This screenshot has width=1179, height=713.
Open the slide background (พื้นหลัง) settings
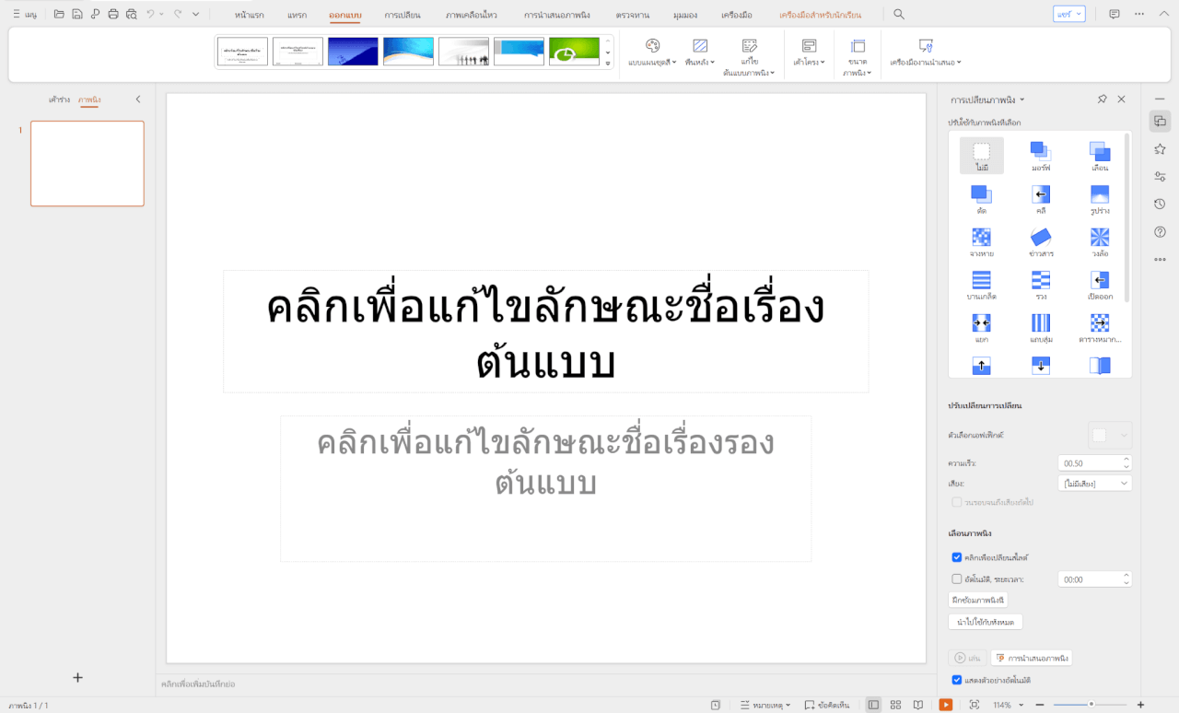pos(700,53)
